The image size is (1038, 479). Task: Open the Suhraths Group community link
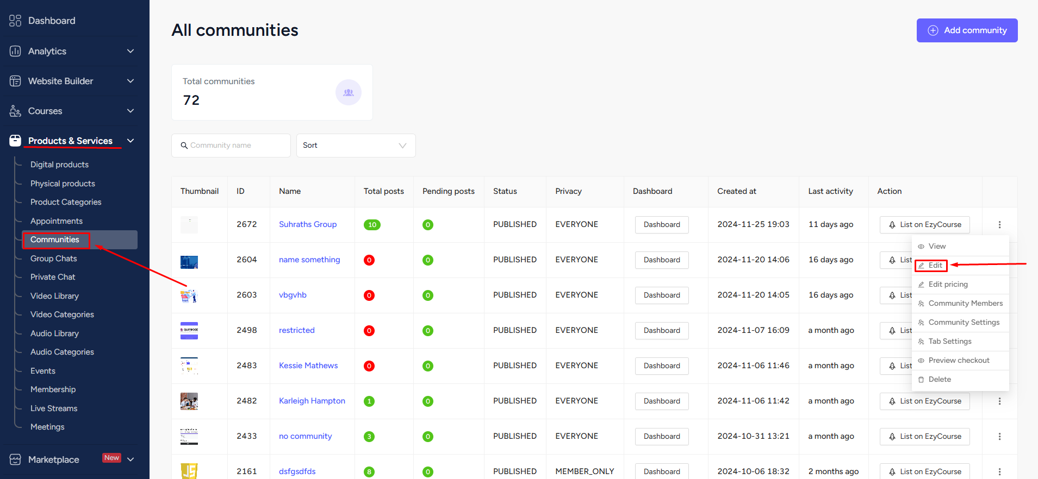pyautogui.click(x=308, y=224)
